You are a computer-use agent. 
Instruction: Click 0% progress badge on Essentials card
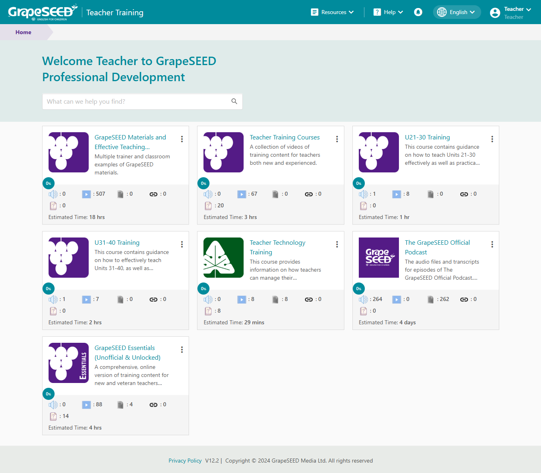(49, 394)
